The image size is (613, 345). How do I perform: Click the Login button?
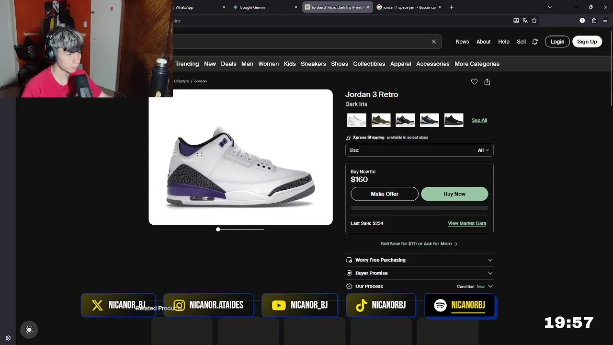pos(557,42)
